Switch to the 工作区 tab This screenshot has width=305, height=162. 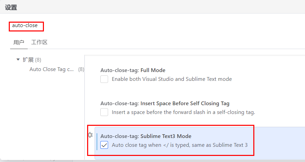[39, 42]
